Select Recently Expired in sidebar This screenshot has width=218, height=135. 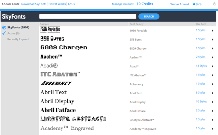click(x=18, y=39)
